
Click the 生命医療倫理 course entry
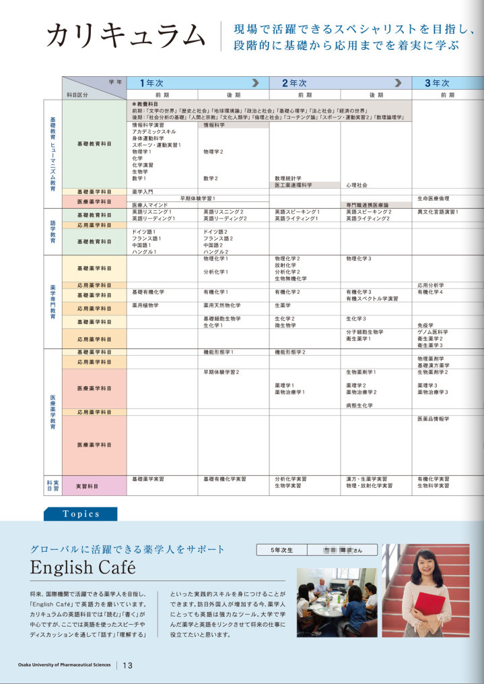[x=434, y=199]
